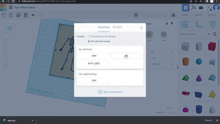Click the Duplicate and repeat icon
Screen dimensions: 220x124
[18, 15]
